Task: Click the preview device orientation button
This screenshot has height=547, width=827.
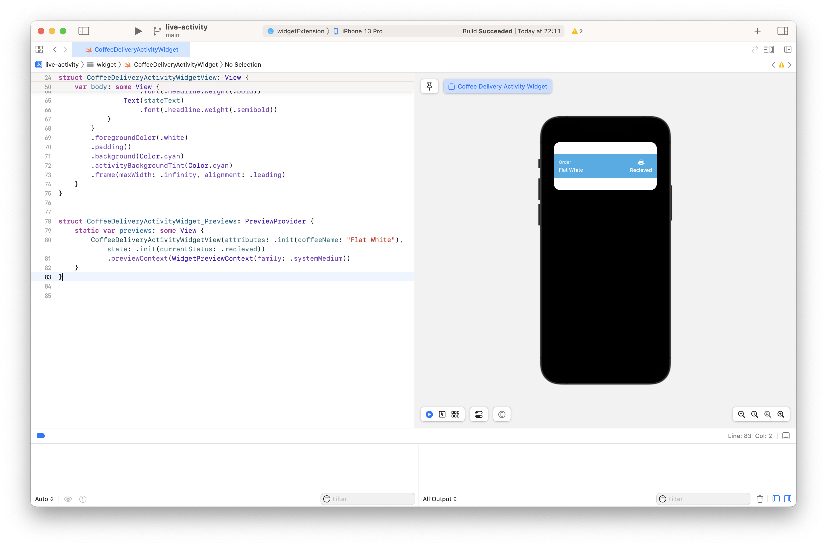Action: pyautogui.click(x=502, y=414)
